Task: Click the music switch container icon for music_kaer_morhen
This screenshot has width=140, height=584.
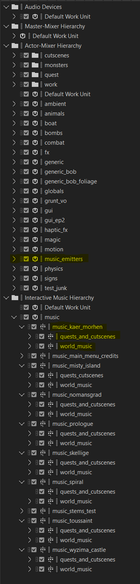Action: click(x=43, y=327)
